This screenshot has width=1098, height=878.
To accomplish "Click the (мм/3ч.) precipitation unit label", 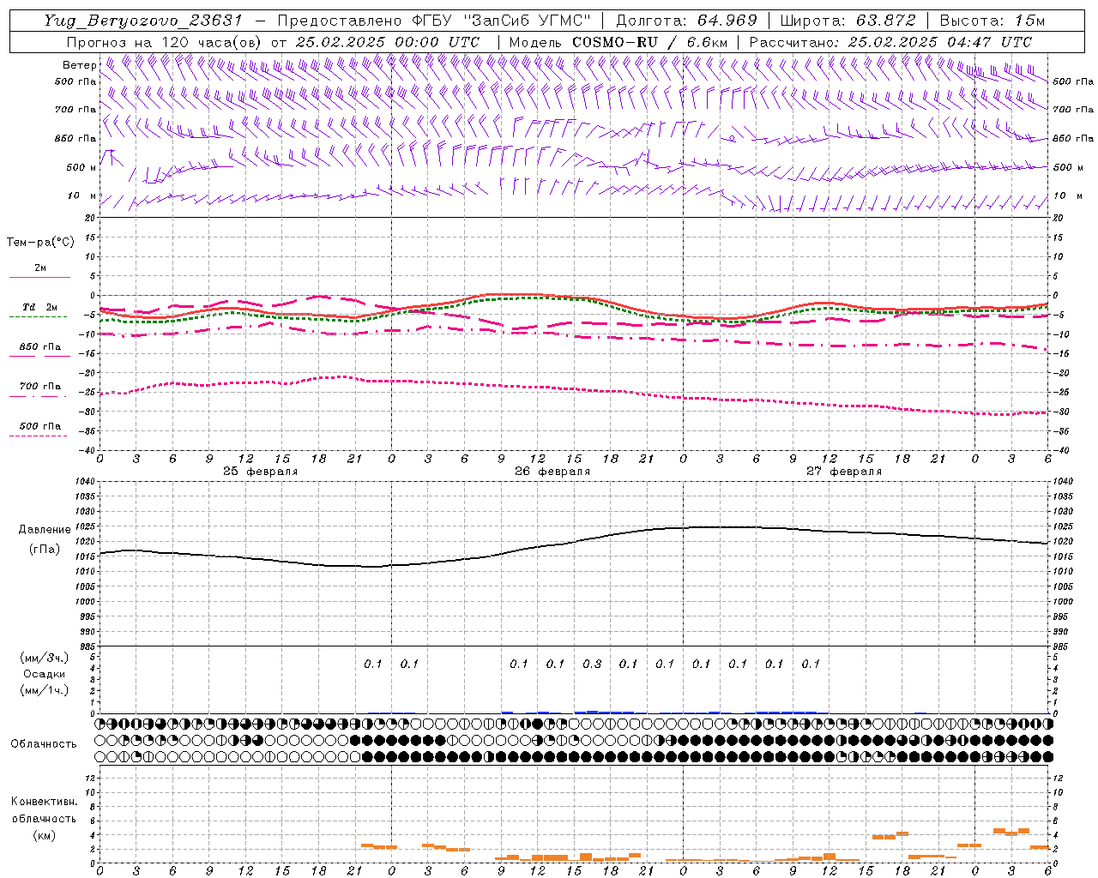I will [45, 658].
